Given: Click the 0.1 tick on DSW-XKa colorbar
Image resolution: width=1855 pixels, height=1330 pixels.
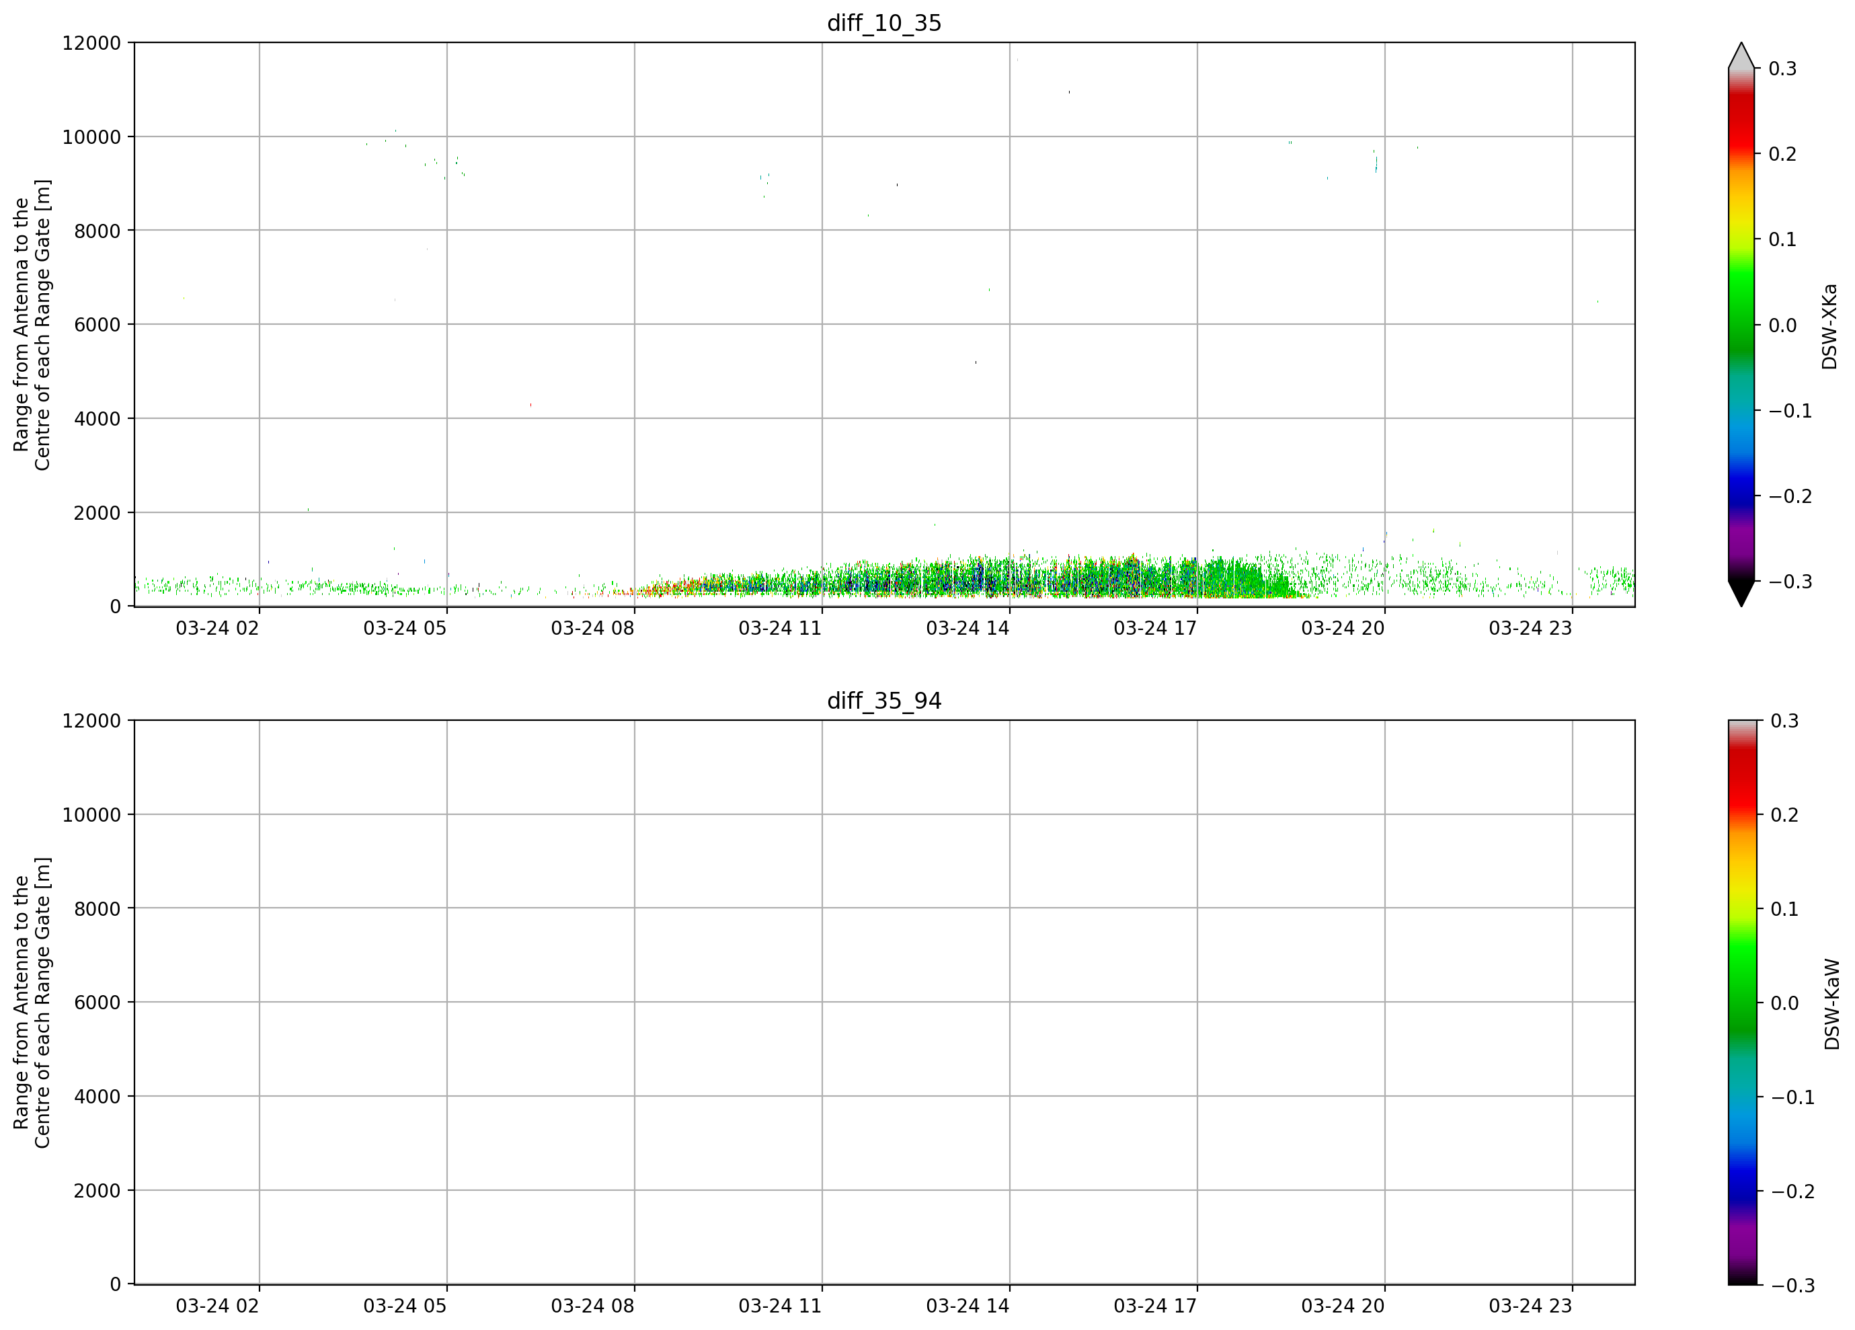Looking at the screenshot, I should [x=1783, y=239].
